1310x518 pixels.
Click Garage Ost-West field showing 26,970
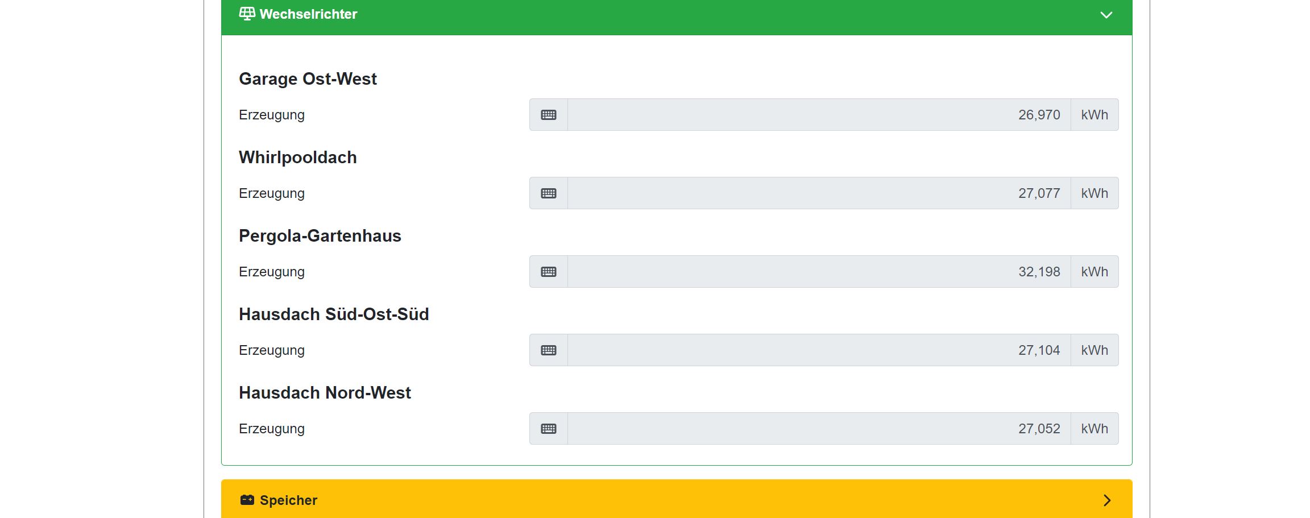pyautogui.click(x=819, y=115)
